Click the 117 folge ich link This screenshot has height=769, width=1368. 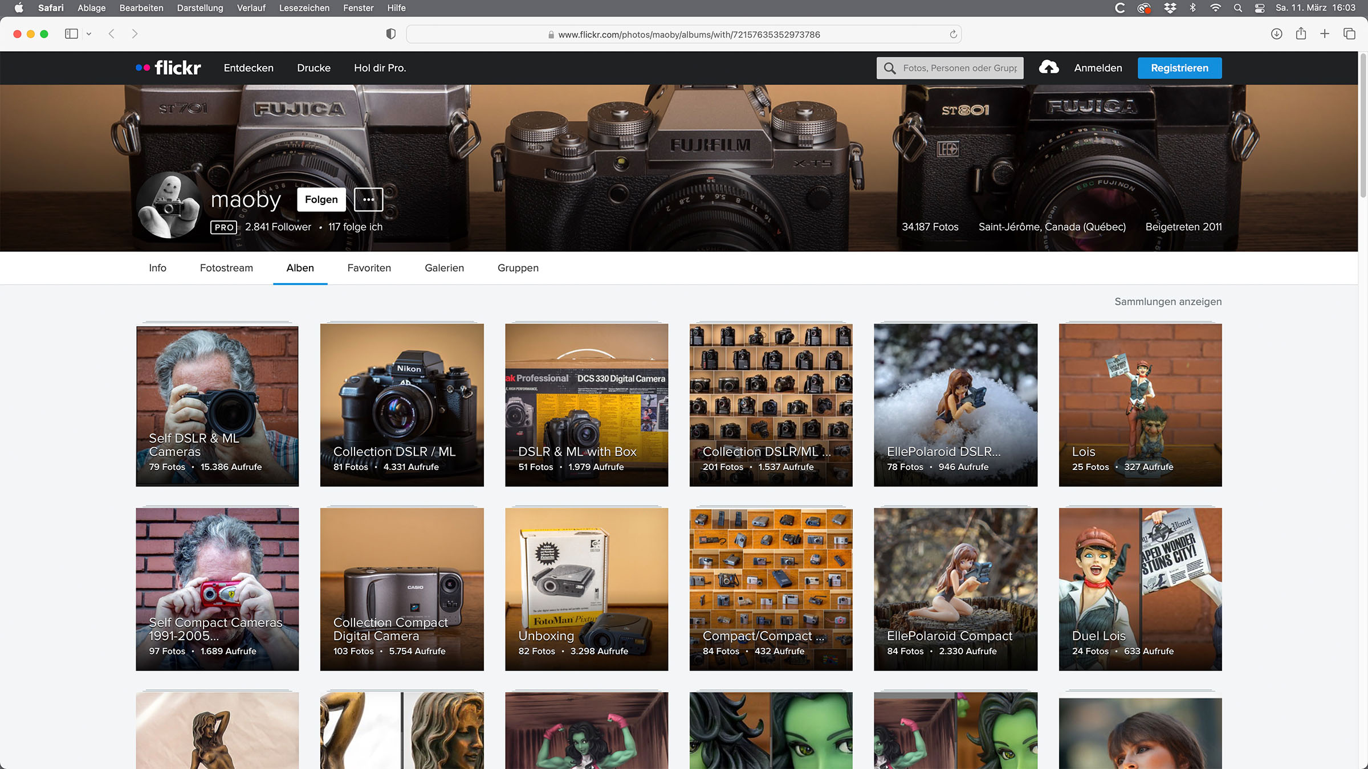point(355,227)
